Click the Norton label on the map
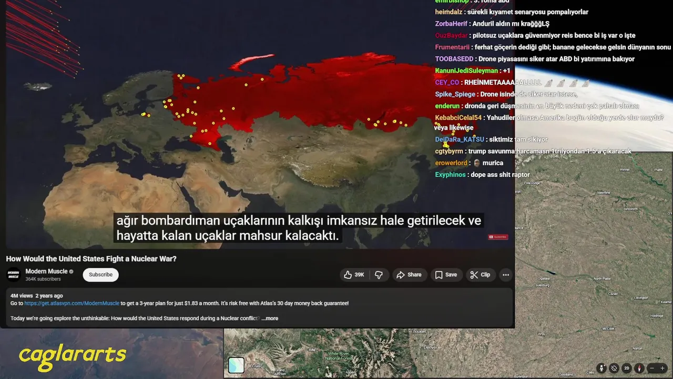Image resolution: width=673 pixels, height=379 pixels. (x=637, y=348)
